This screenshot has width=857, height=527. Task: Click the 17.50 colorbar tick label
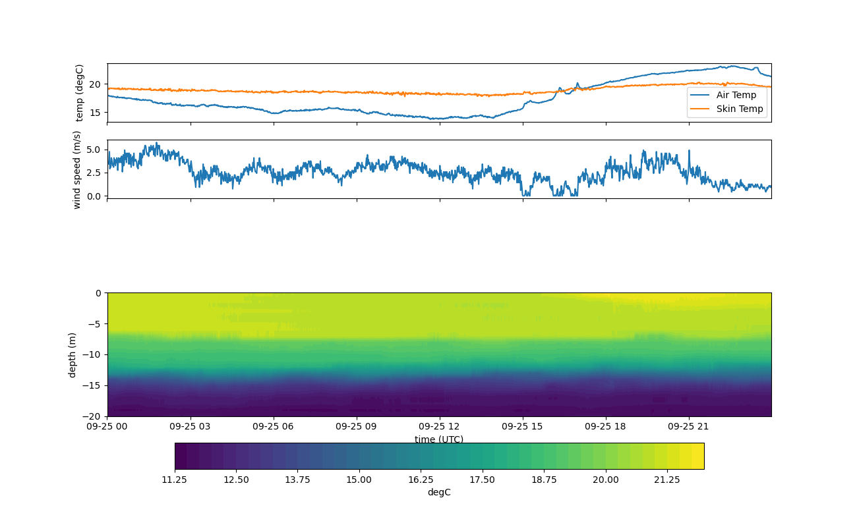483,480
